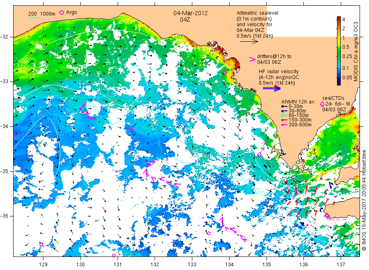Click the 'drifters@12h to' legend text
The height and width of the screenshot is (270, 369).
point(274,56)
